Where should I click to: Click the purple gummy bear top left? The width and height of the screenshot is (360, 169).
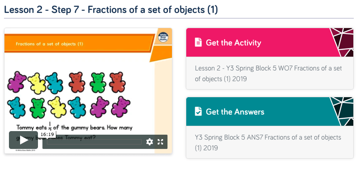click(17, 82)
